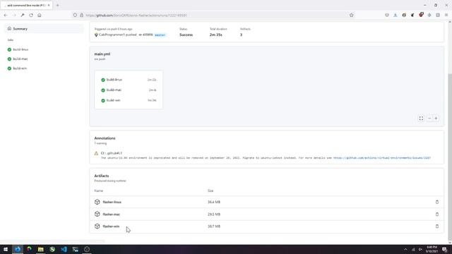Bookmark this page with the star icon
The height and width of the screenshot is (254, 452).
tap(352, 15)
